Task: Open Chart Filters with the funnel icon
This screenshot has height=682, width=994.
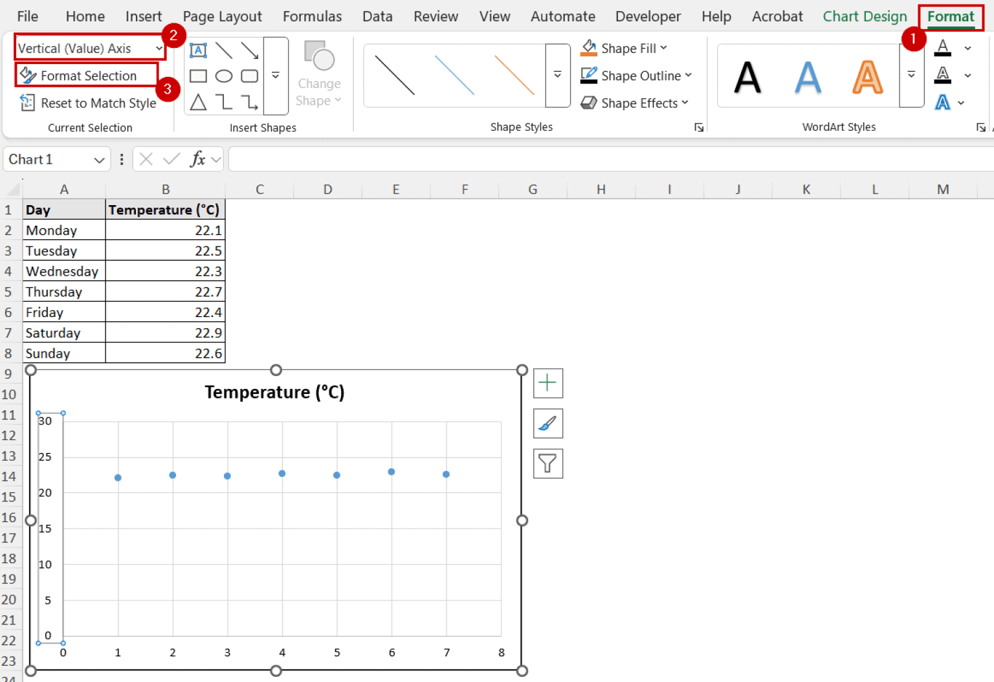Action: (547, 463)
